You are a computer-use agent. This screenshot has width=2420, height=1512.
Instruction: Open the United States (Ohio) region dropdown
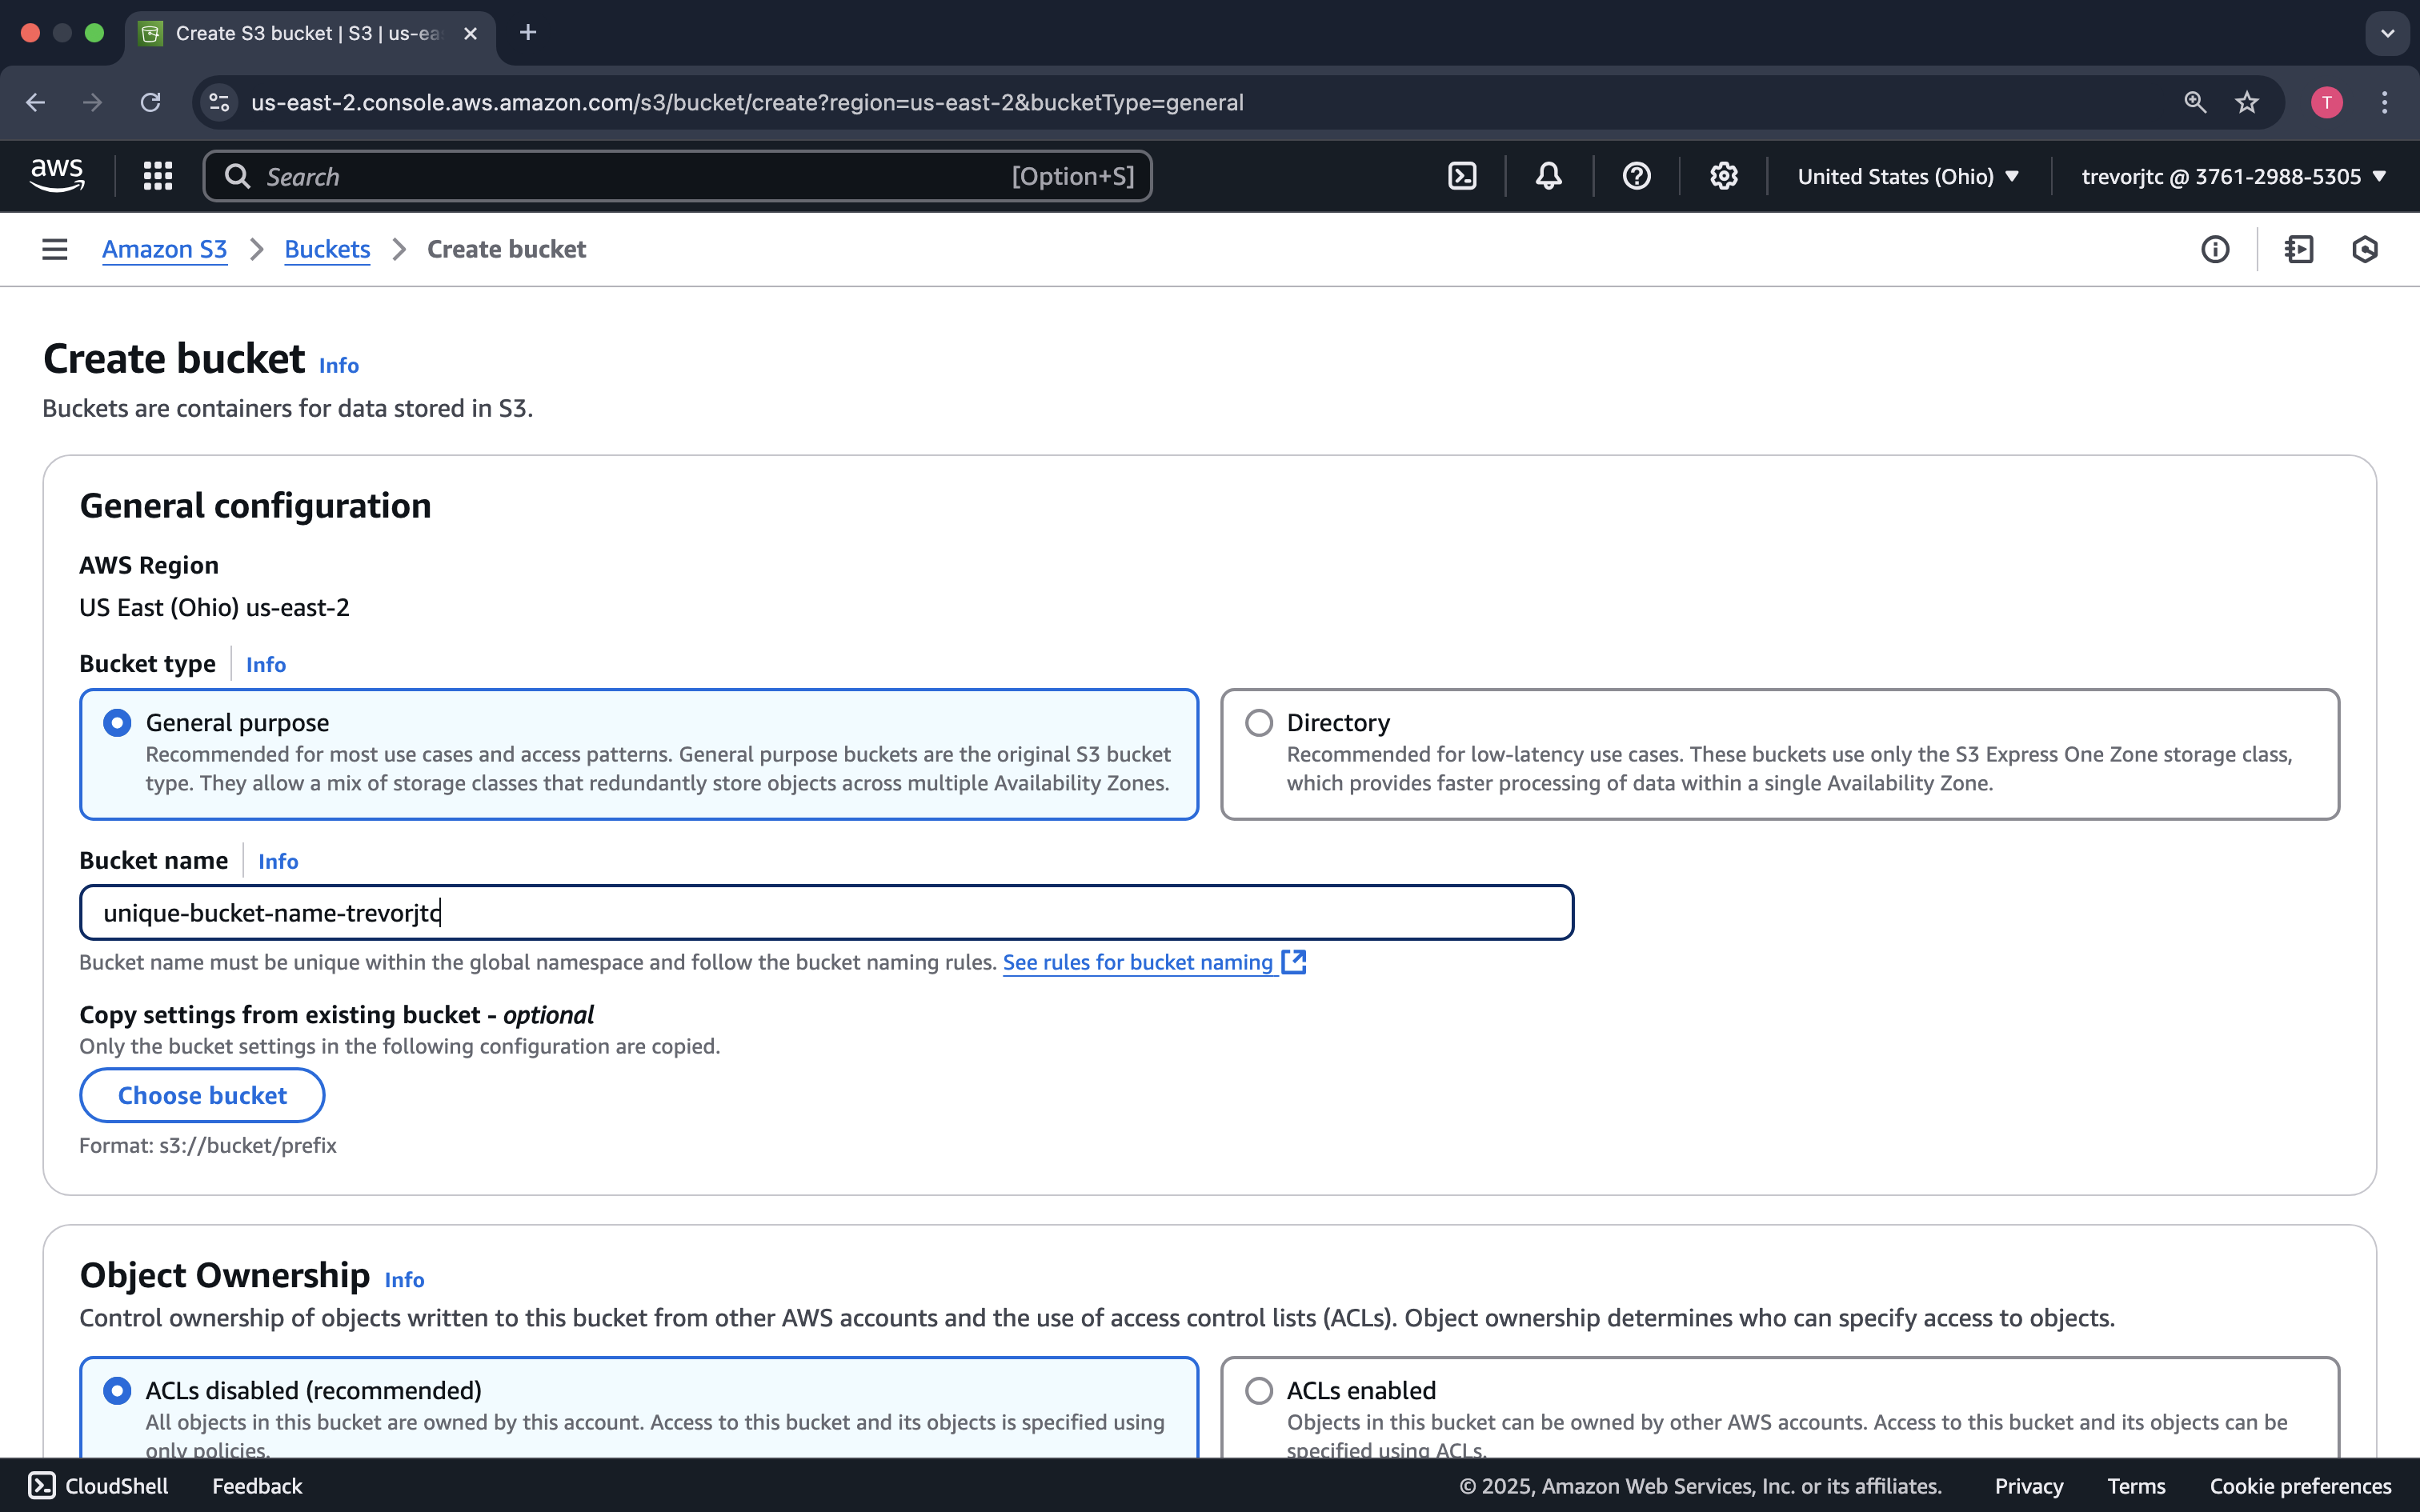tap(1908, 175)
